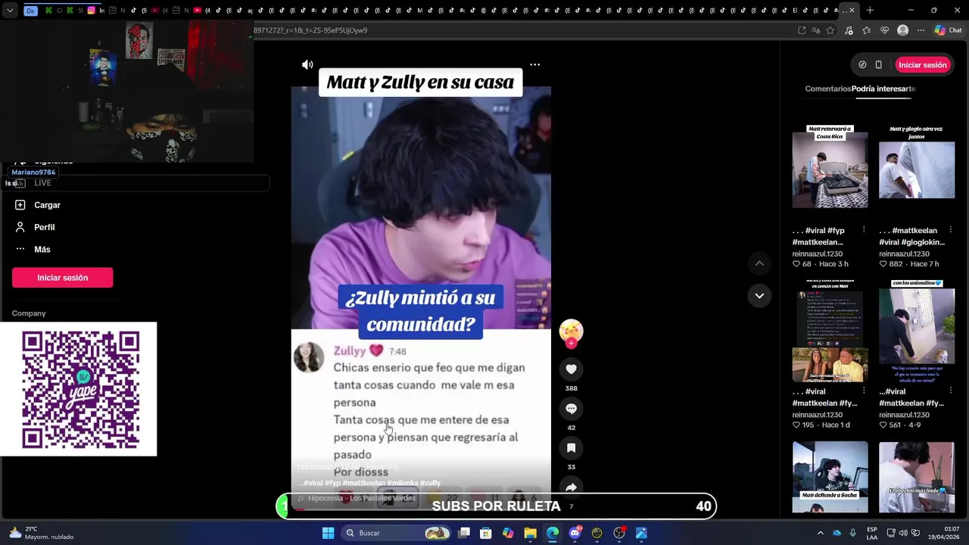
Task: Click reinnaazul.1230 under the 561-like video
Action: [x=904, y=415]
